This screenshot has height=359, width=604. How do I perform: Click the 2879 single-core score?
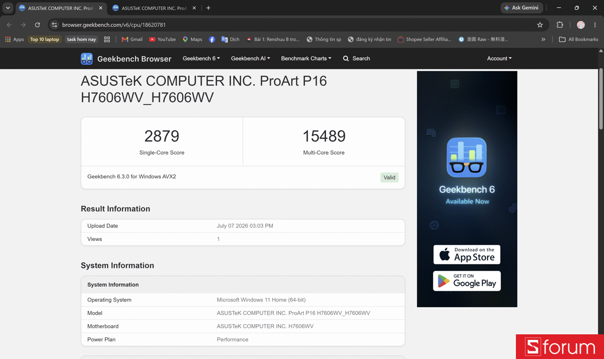pyautogui.click(x=162, y=136)
